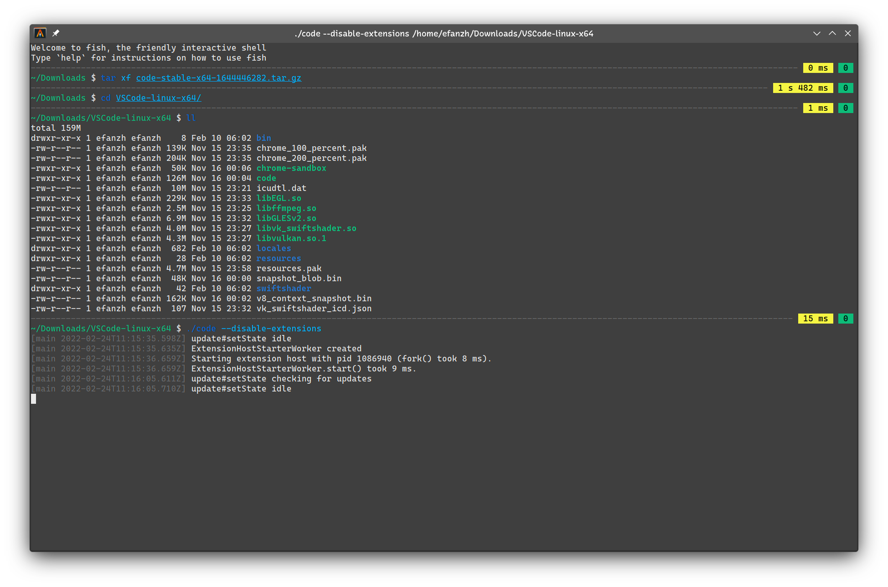This screenshot has width=888, height=587.
Task: Open the code-stable-x64-1644446282.tar.gz link
Action: [219, 78]
